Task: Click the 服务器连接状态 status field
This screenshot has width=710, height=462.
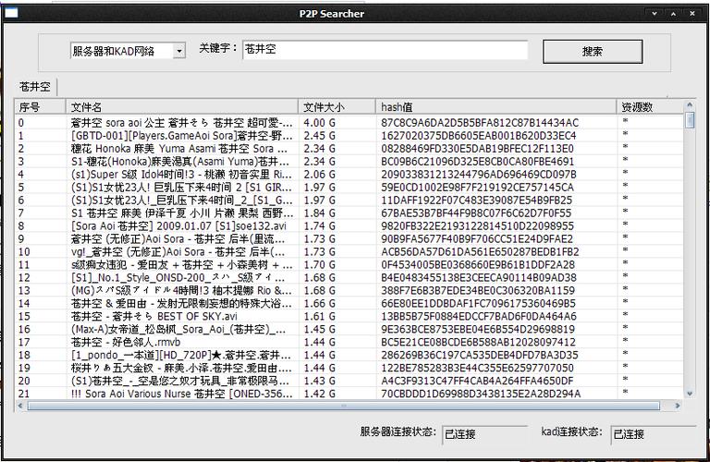Action: coord(484,434)
